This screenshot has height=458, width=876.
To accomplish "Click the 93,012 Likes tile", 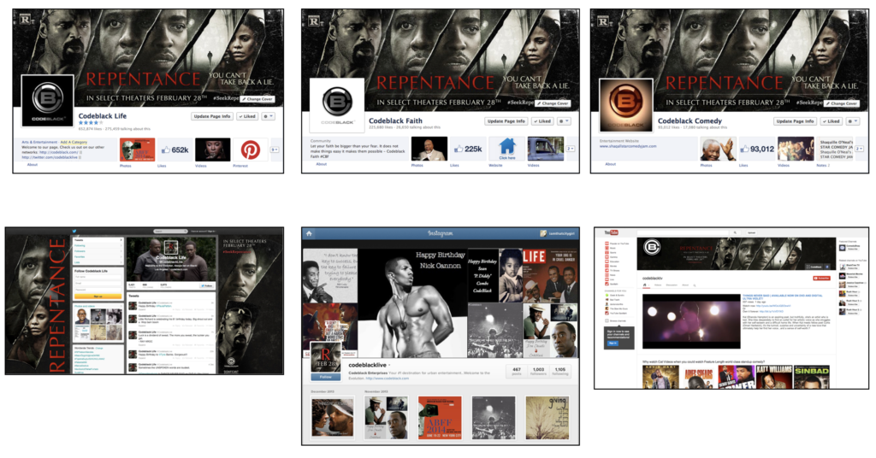I will tap(758, 149).
